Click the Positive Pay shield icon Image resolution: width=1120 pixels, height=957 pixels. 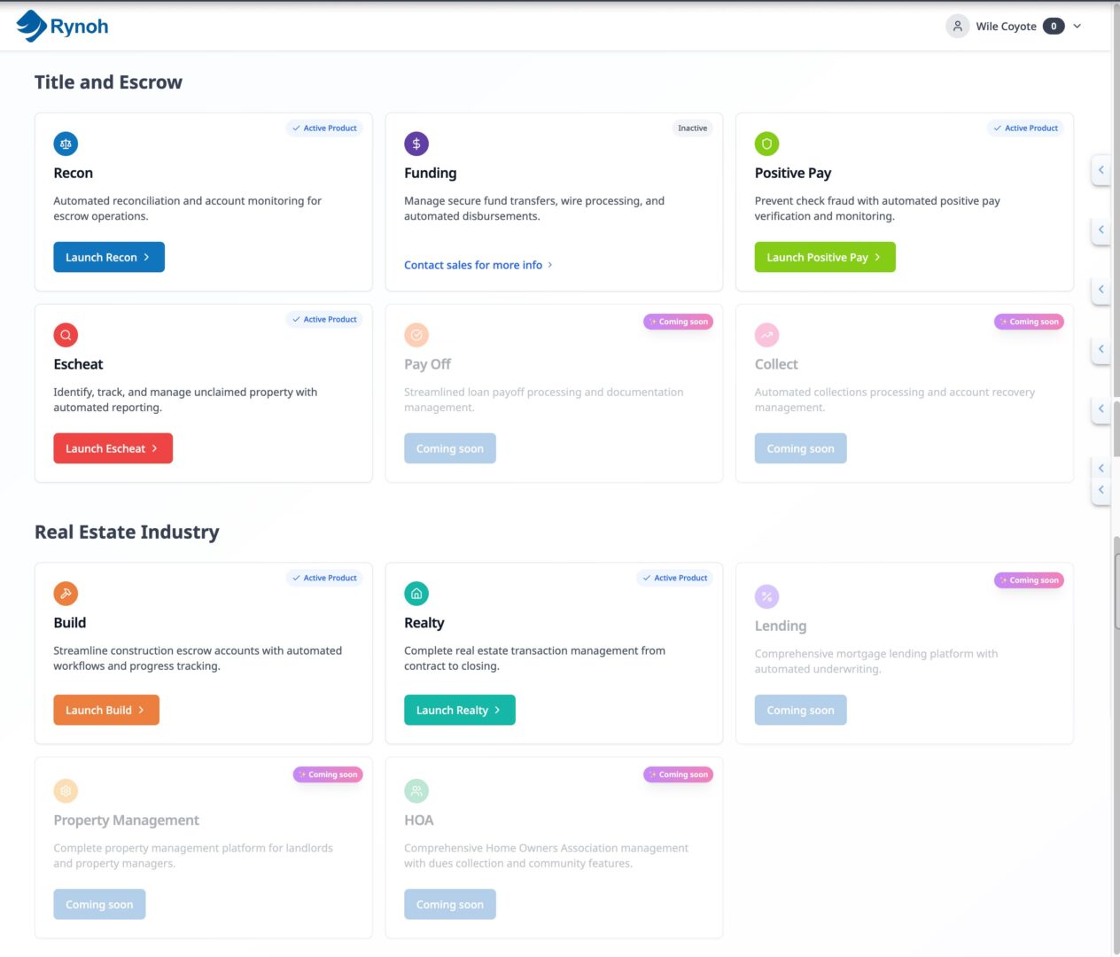766,144
